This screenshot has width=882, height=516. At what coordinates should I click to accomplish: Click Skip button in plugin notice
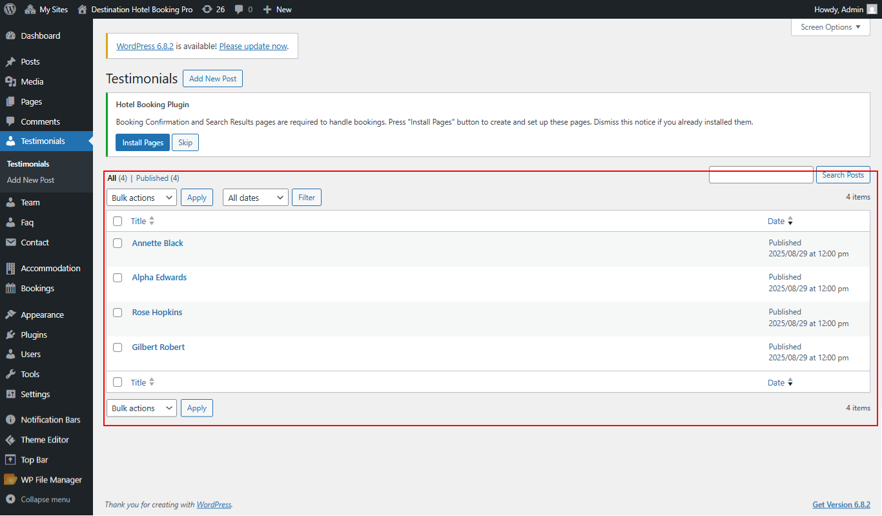tap(185, 143)
